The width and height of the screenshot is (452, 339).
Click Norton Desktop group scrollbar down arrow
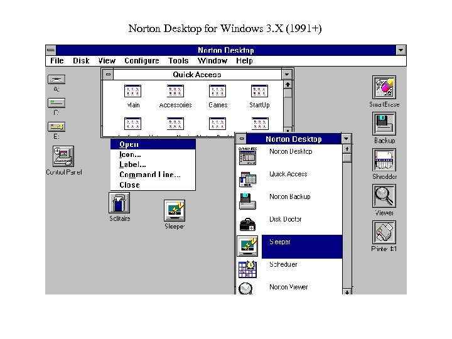347,292
